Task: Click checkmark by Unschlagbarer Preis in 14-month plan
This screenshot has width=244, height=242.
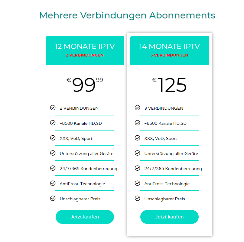Action: pyautogui.click(x=137, y=198)
